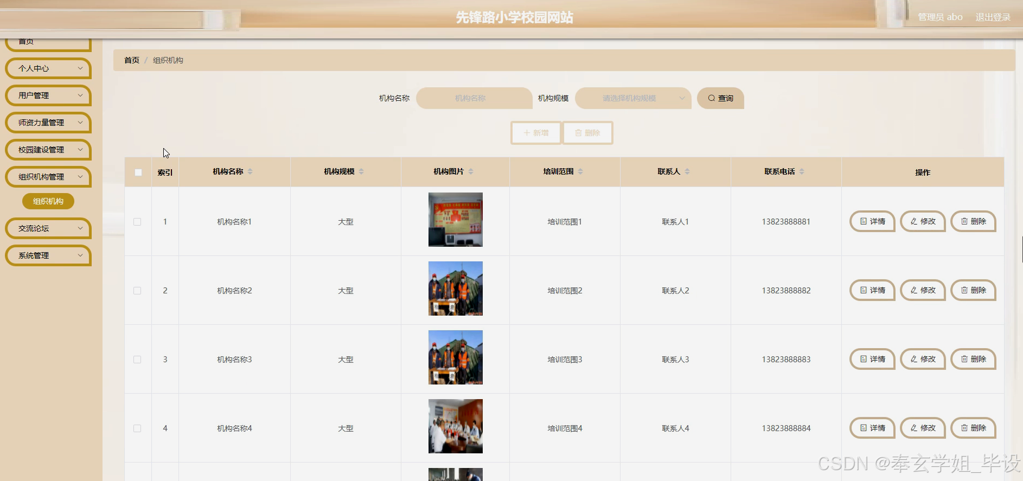Click the 操作 column header

tap(923, 172)
